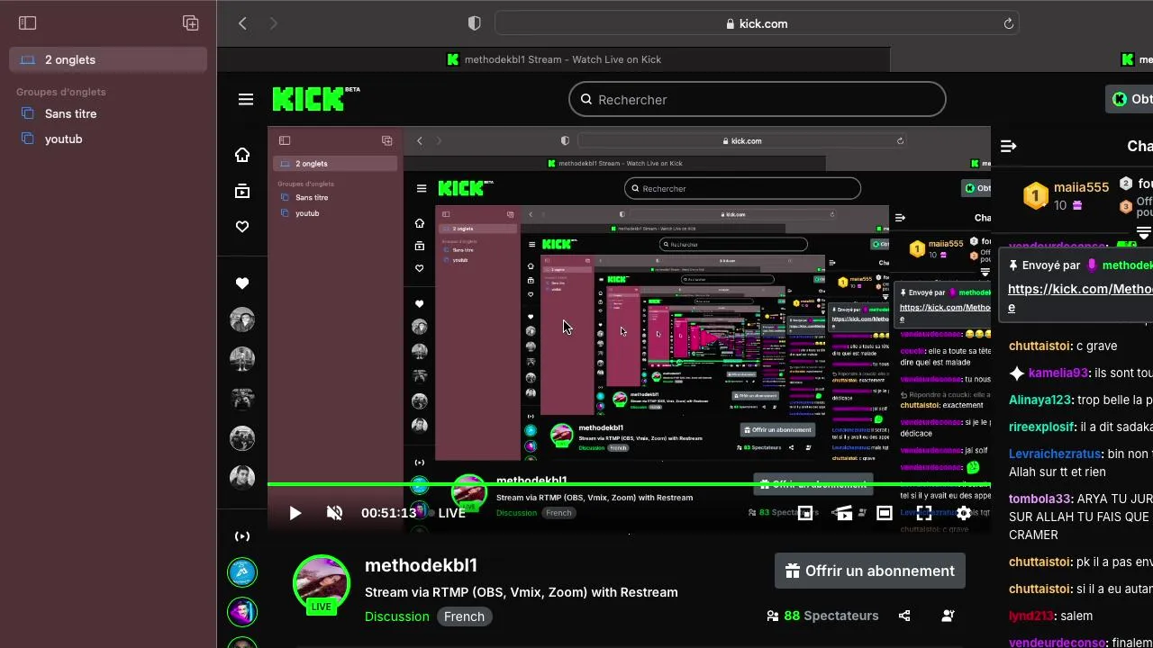This screenshot has height=648, width=1153.
Task: Click rireexplosif's username in chat
Action: pyautogui.click(x=1042, y=427)
